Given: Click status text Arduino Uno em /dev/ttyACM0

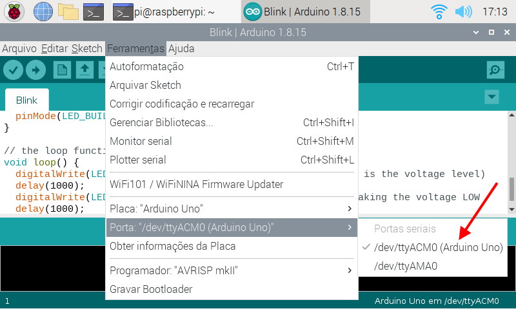Looking at the screenshot, I should point(437,301).
